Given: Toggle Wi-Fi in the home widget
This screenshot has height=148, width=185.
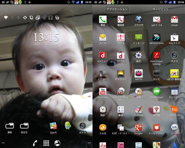Looking at the screenshot, I should tap(6, 18).
